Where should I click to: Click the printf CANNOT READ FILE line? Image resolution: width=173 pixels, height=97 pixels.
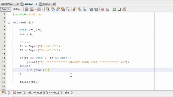point(78,62)
